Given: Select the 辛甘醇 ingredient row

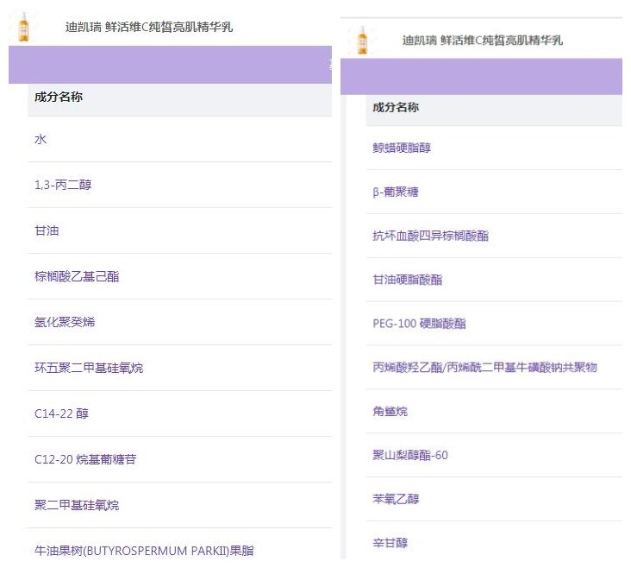Looking at the screenshot, I should (x=390, y=543).
